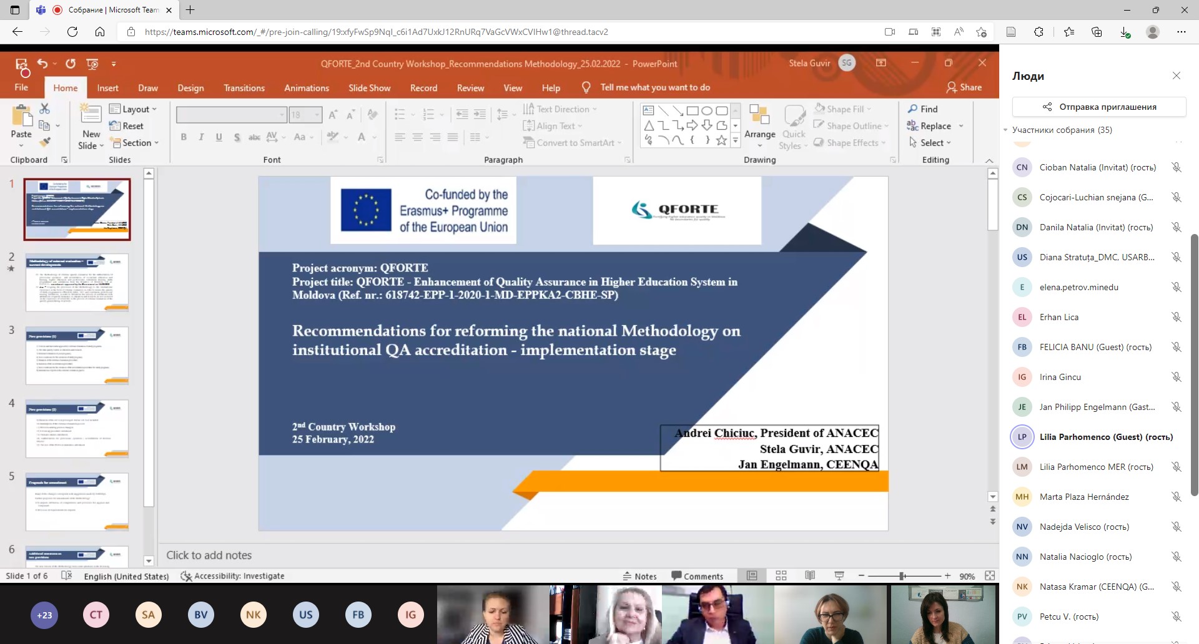Switch to Slide Sorter view icon

781,576
